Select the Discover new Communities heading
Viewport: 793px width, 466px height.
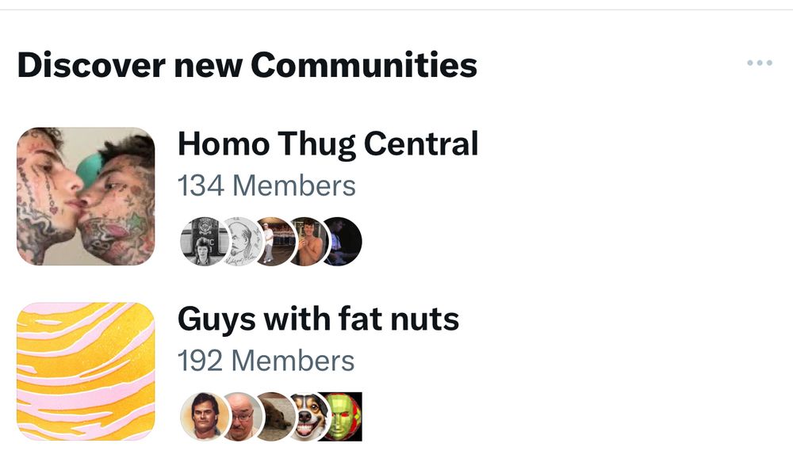pyautogui.click(x=247, y=65)
